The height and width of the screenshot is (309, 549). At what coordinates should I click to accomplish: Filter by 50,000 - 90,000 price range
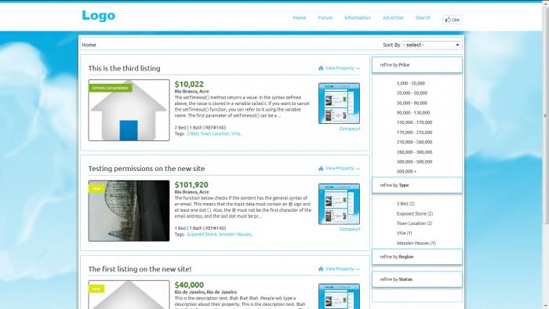point(412,103)
